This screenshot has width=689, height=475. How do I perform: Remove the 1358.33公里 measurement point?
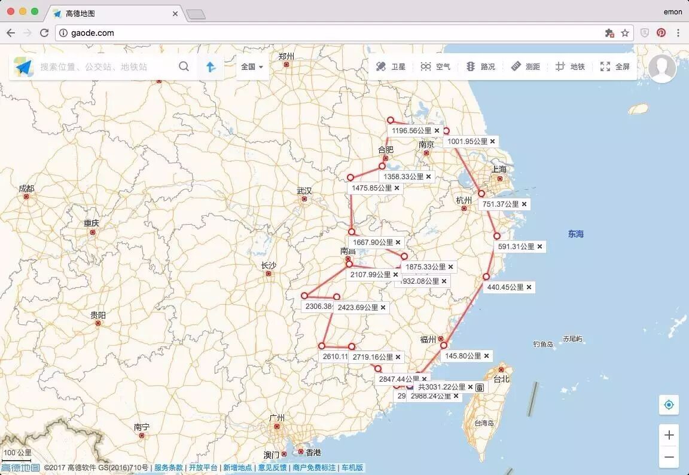click(x=428, y=176)
